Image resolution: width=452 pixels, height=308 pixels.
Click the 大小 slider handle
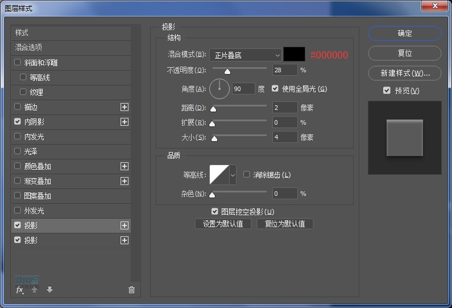point(214,138)
